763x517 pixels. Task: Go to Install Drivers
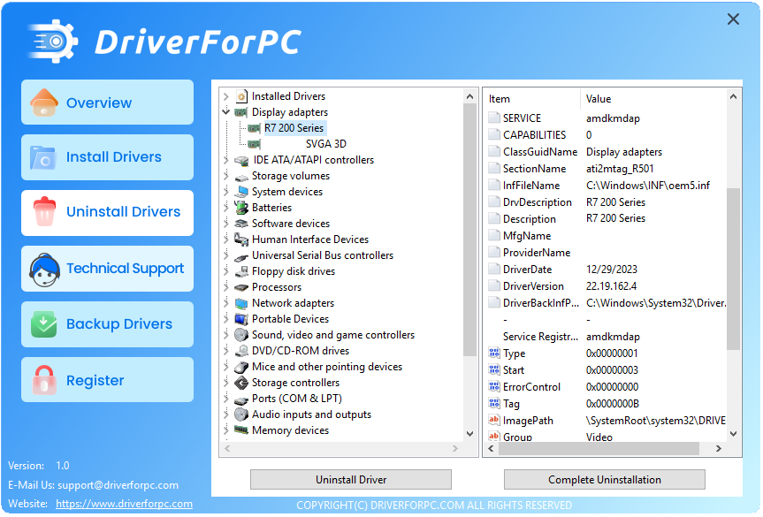point(107,157)
